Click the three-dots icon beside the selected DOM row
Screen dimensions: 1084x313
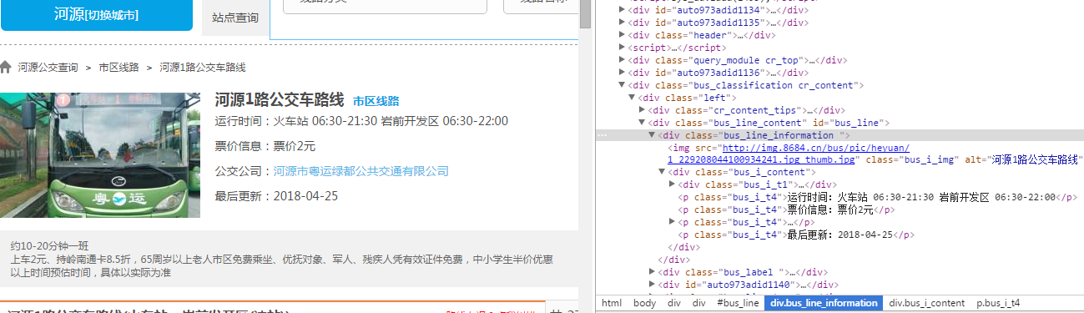(x=602, y=135)
